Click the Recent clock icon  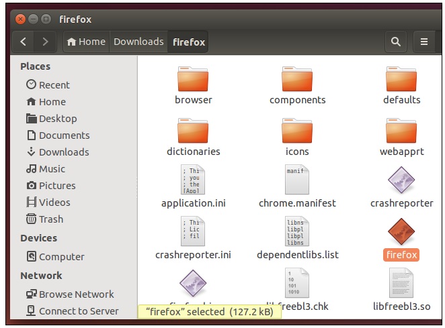pos(31,85)
